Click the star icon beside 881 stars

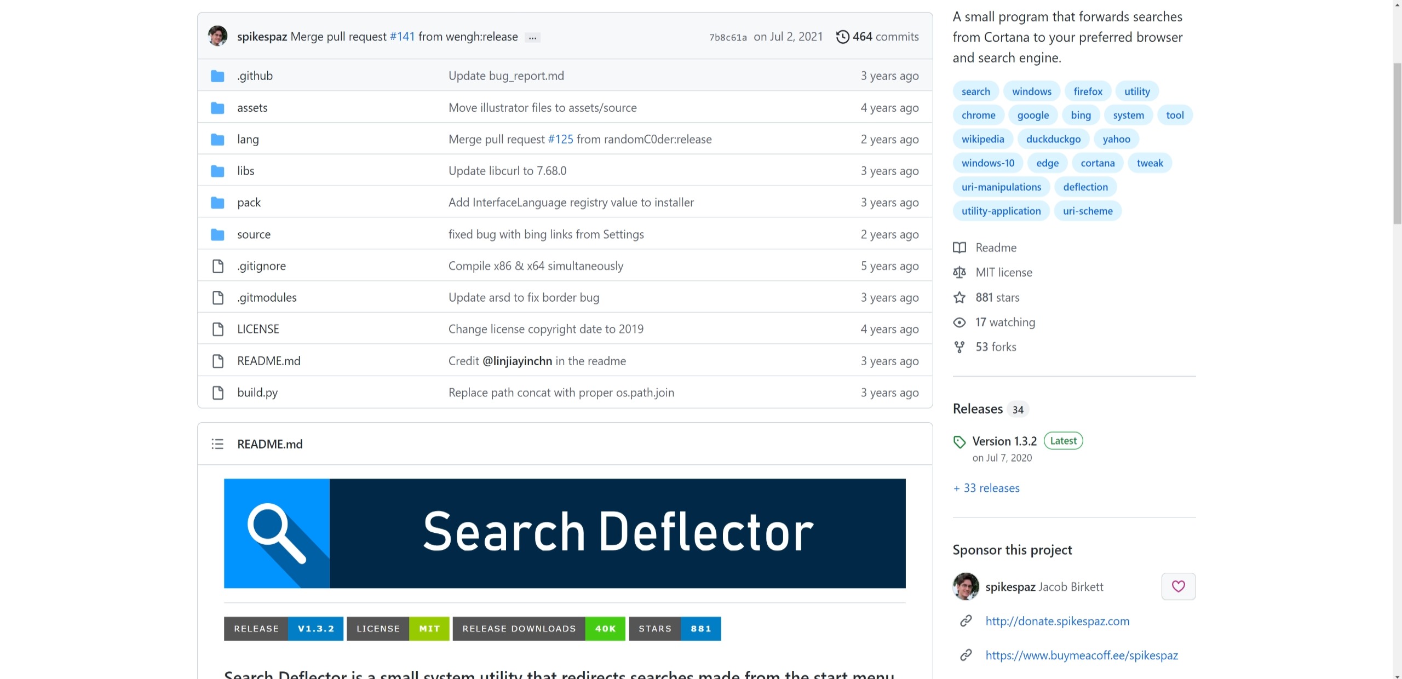click(x=959, y=297)
